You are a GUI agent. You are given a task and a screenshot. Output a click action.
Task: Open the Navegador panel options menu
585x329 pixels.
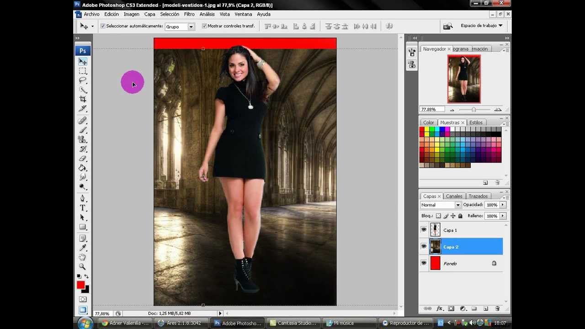[x=505, y=50]
